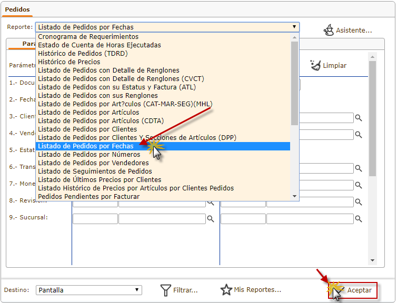397x303 pixels.
Task: Click the right-column search magnifier in the Transporte row
Action: click(x=359, y=168)
